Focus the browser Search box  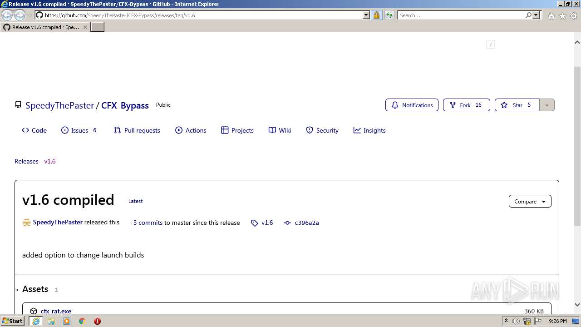[x=461, y=15]
